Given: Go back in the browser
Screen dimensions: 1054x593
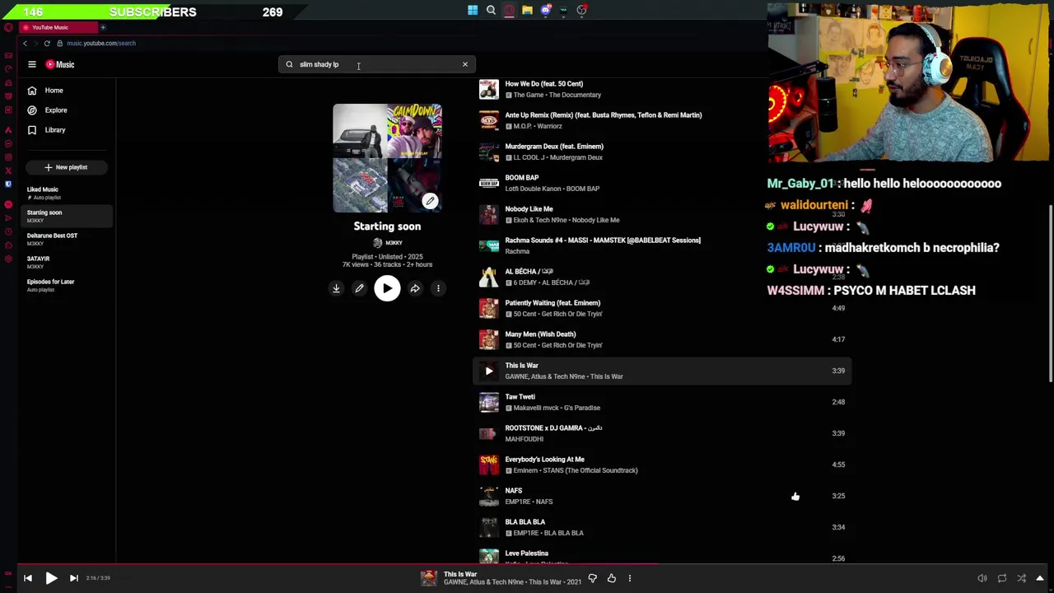Looking at the screenshot, I should [x=25, y=43].
